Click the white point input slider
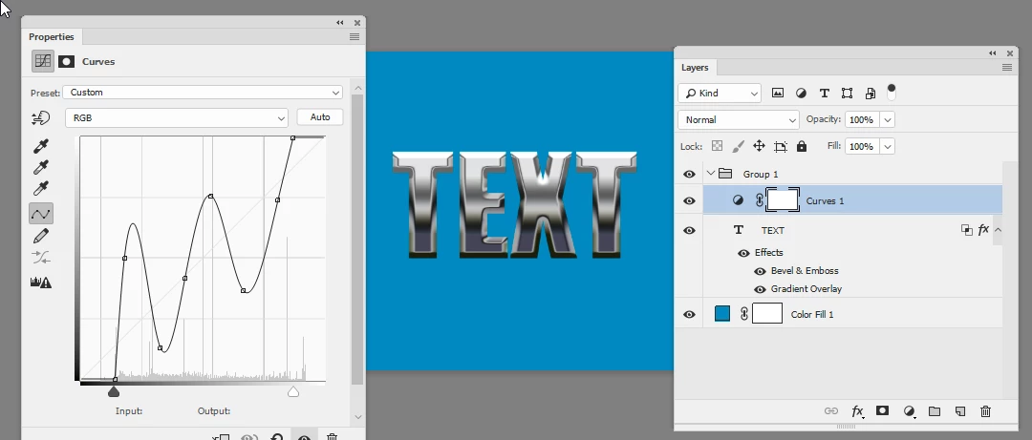Screen dimensions: 1032x440 293,392
